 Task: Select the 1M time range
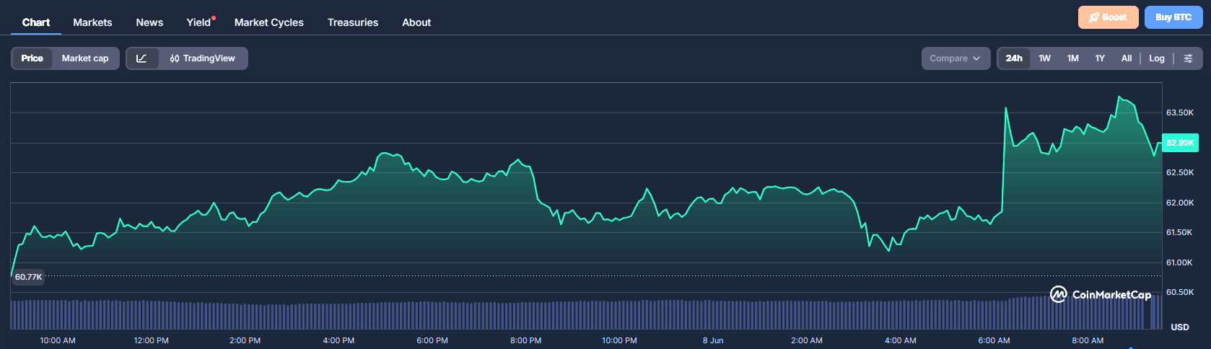pyautogui.click(x=1073, y=58)
